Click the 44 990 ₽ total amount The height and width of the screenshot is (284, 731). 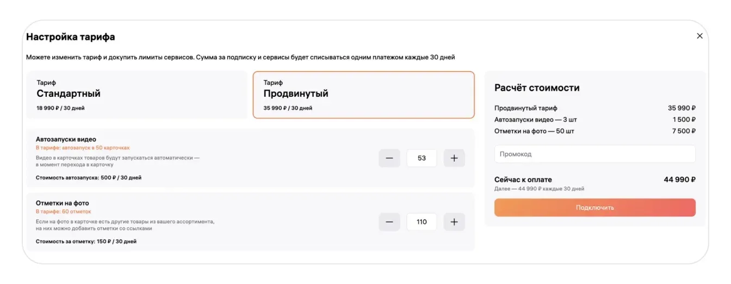[679, 180]
